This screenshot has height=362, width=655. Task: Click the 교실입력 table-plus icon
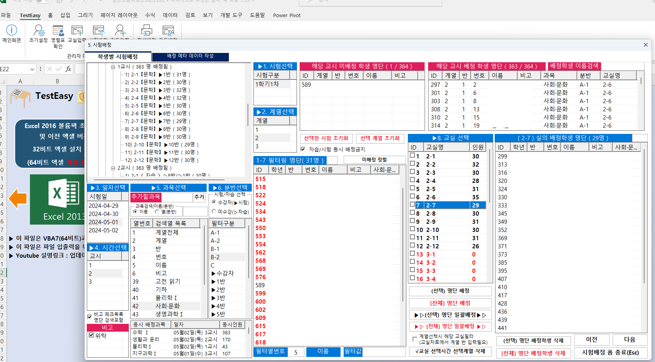77,30
